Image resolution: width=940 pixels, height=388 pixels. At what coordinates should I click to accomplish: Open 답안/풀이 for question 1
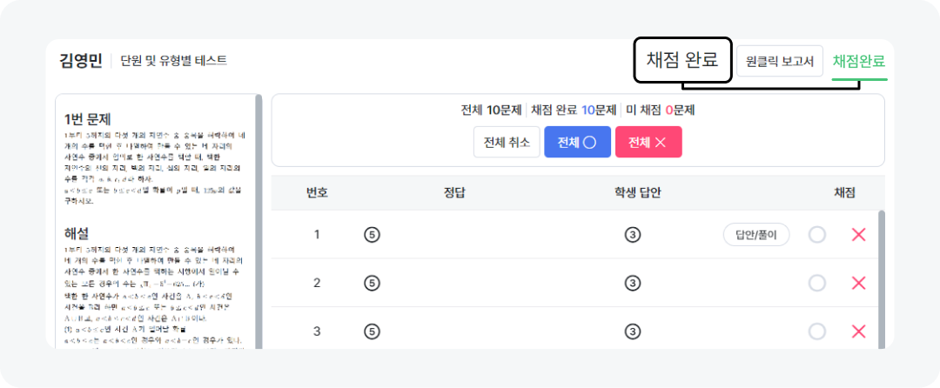[x=755, y=234]
